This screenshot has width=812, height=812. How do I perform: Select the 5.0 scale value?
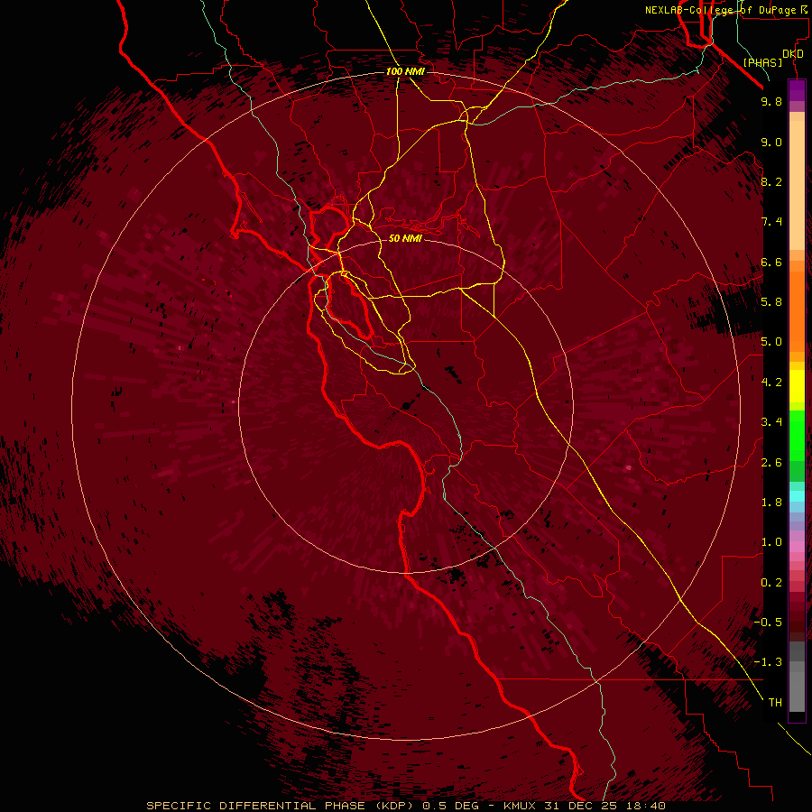click(771, 342)
